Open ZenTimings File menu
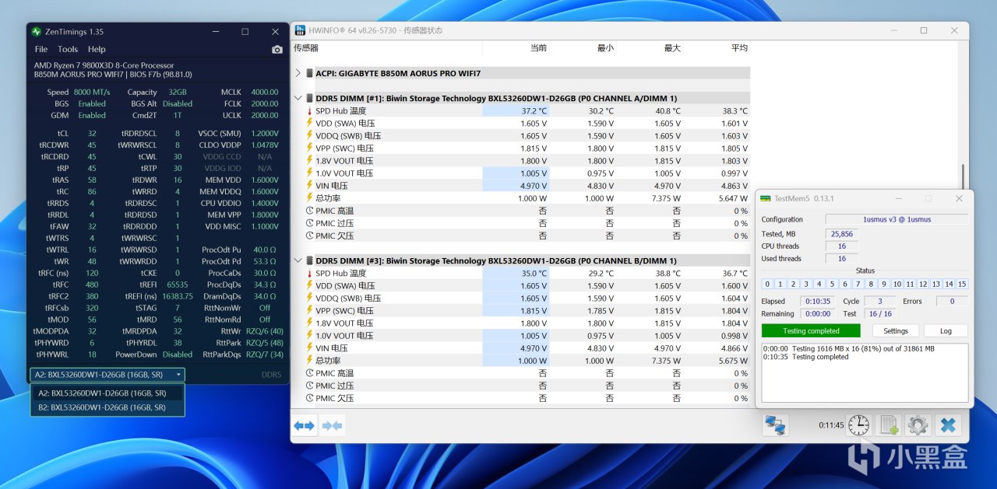The width and height of the screenshot is (997, 489). point(41,49)
